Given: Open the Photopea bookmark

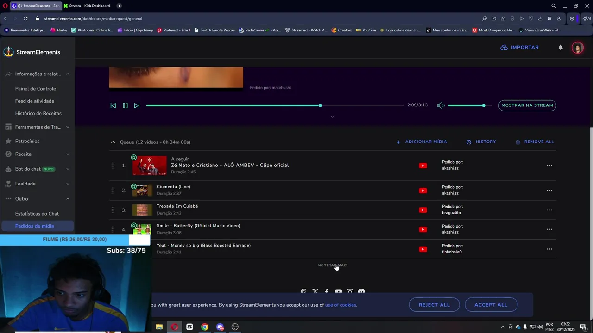Looking at the screenshot, I should 92,30.
